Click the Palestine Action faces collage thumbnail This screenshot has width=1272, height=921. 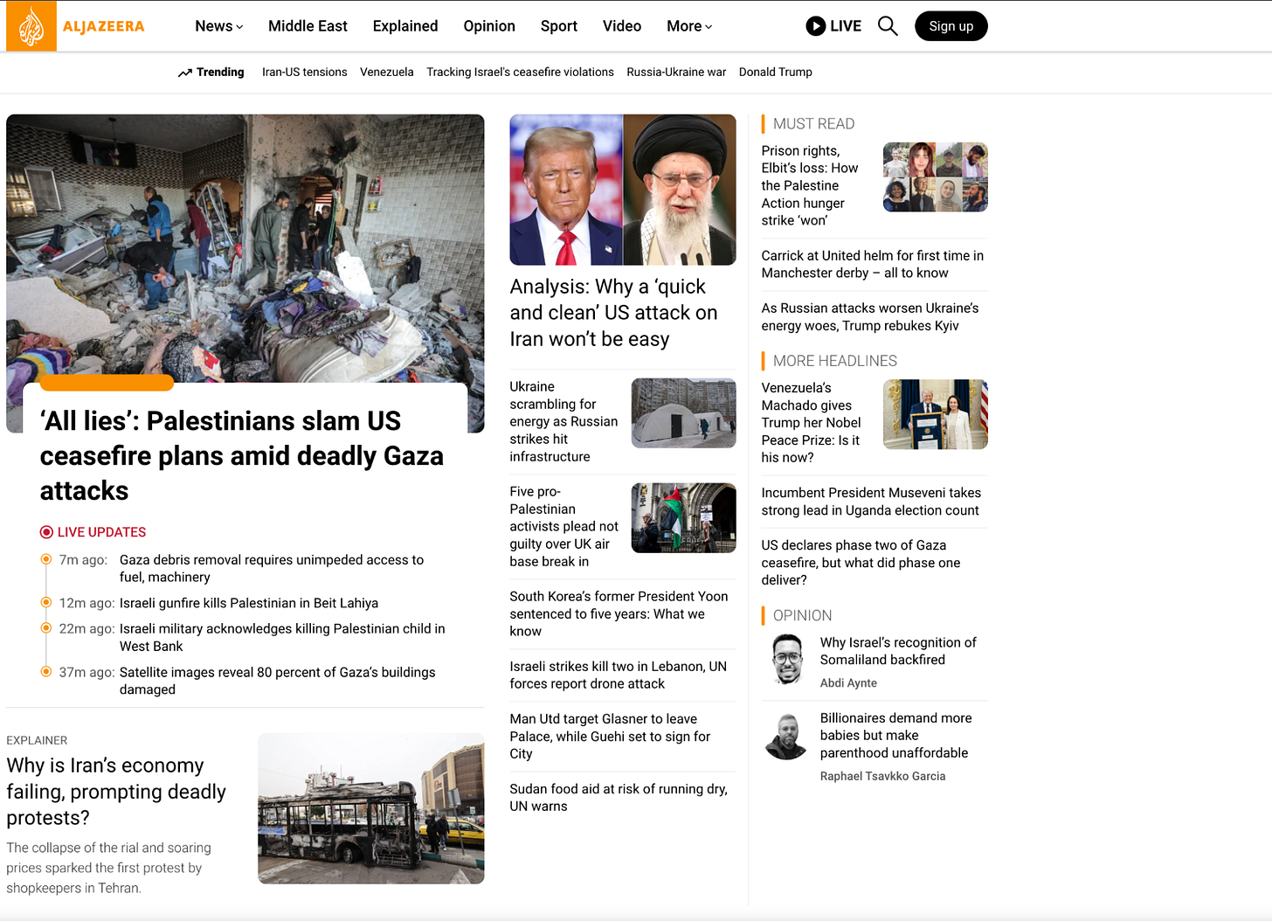coord(936,177)
